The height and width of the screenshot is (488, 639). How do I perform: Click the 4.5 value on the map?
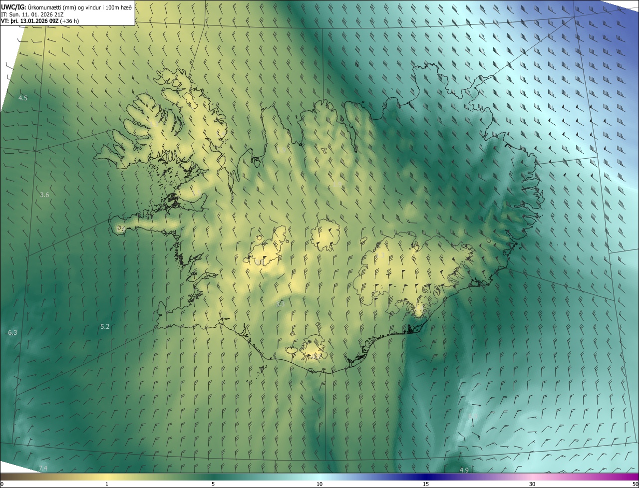pos(23,98)
